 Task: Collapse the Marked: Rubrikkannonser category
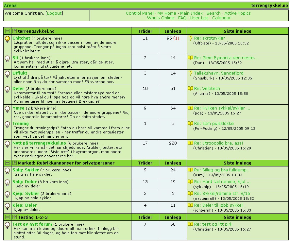[x=7, y=163]
